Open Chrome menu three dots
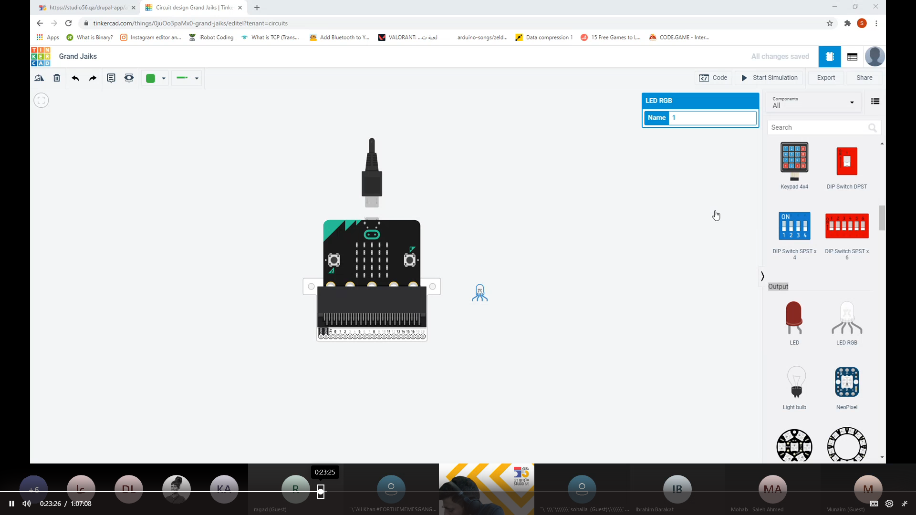 (876, 23)
